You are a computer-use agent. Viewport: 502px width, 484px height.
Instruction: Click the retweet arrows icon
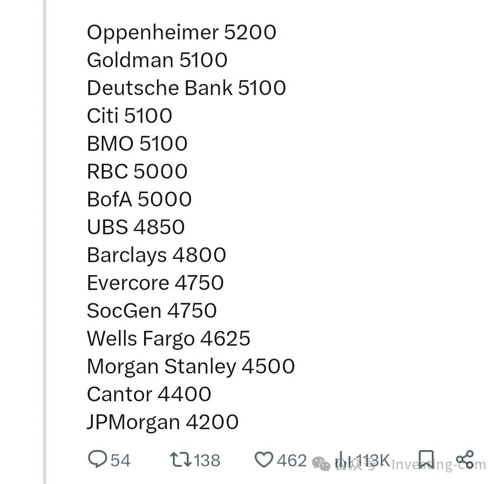pos(179,459)
